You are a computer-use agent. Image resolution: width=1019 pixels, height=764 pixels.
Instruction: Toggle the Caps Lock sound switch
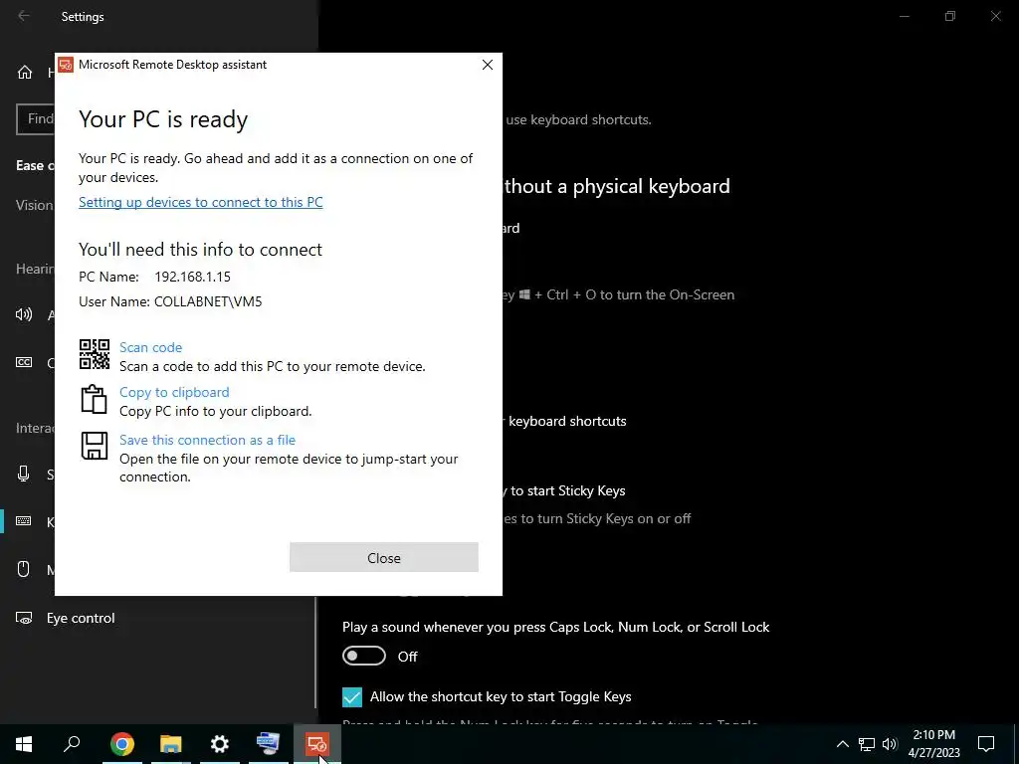tap(364, 657)
